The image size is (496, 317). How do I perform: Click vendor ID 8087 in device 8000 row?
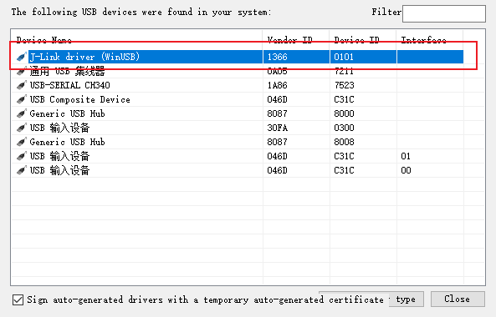point(278,113)
